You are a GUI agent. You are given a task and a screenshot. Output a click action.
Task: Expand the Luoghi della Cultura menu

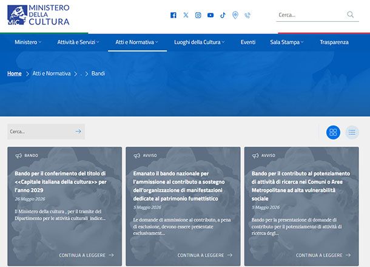point(199,42)
